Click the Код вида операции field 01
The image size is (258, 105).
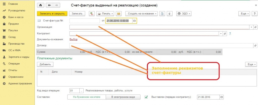point(75,90)
